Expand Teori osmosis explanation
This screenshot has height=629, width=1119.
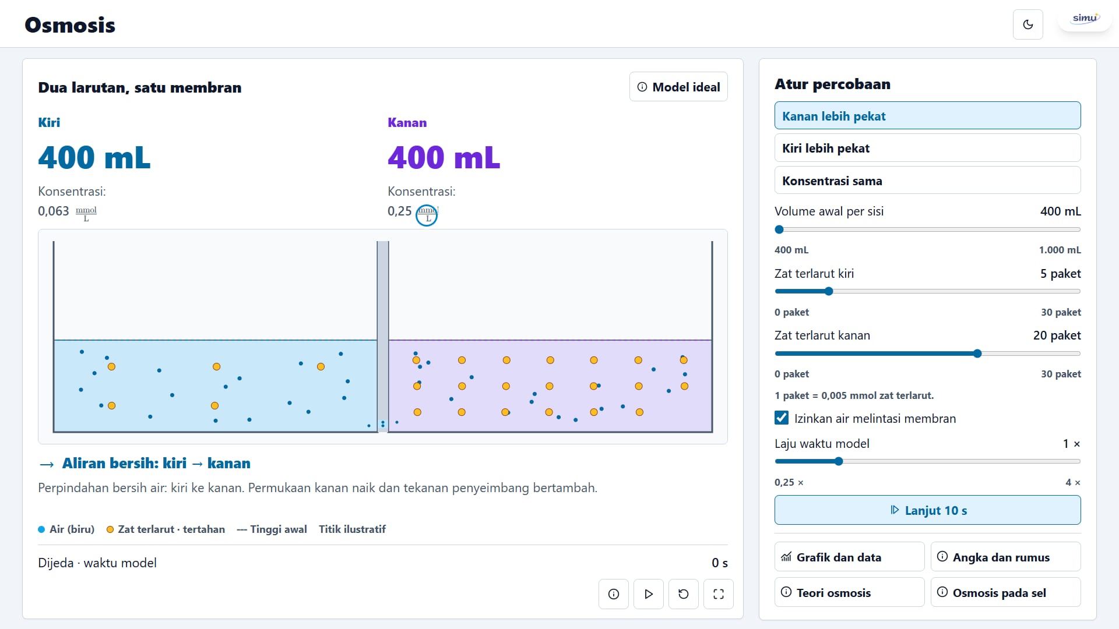click(849, 592)
